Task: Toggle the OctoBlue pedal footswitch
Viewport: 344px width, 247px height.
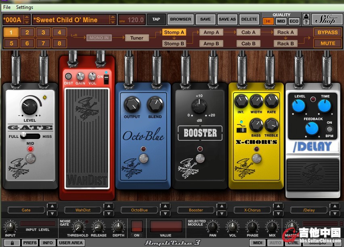Action: point(143,158)
